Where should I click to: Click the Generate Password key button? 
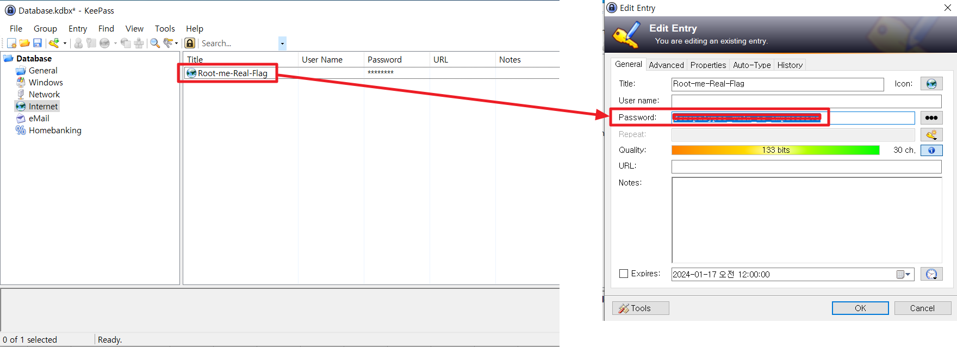point(931,134)
